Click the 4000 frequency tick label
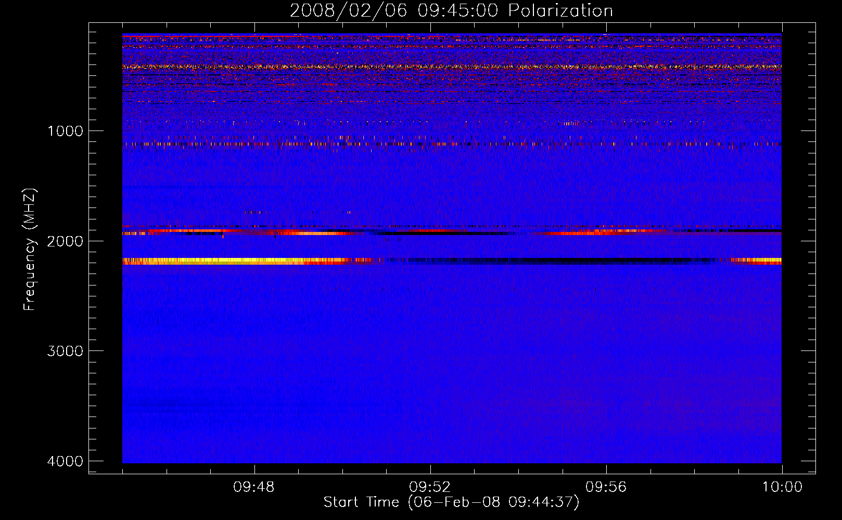 [66, 461]
